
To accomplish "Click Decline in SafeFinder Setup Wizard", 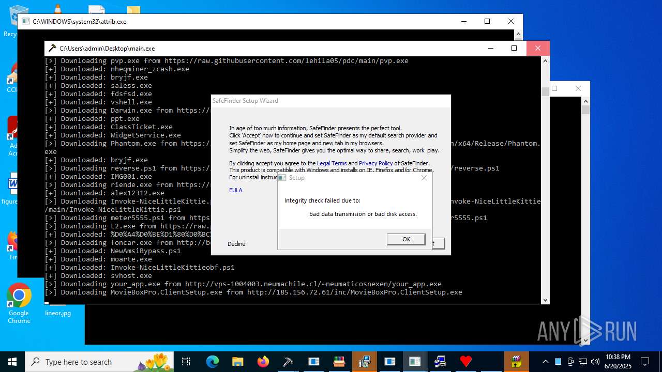I will 236,244.
